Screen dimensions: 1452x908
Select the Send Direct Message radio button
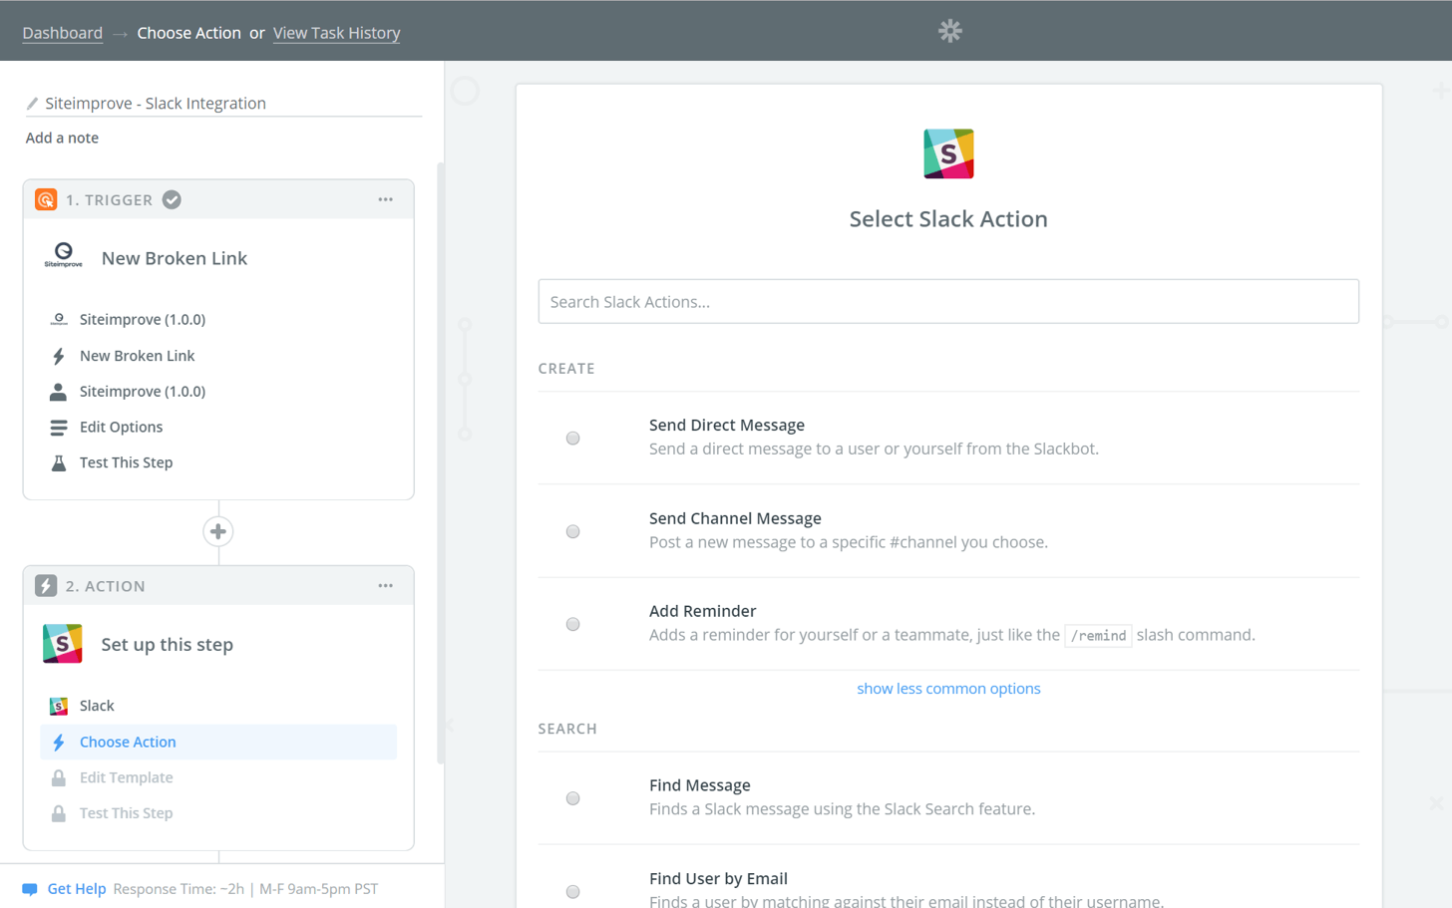pos(572,438)
